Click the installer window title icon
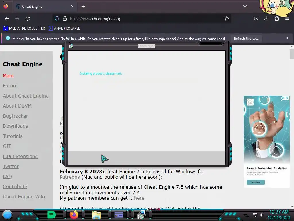 click(x=71, y=46)
